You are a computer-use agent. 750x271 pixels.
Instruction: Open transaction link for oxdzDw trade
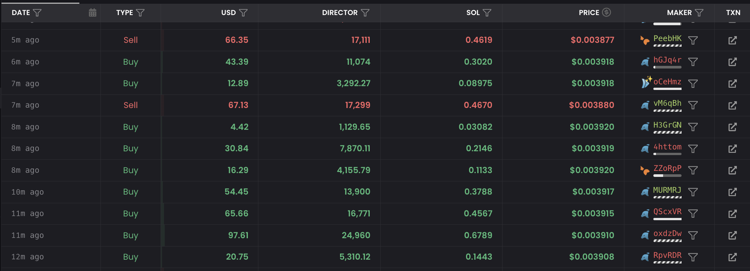tap(732, 236)
